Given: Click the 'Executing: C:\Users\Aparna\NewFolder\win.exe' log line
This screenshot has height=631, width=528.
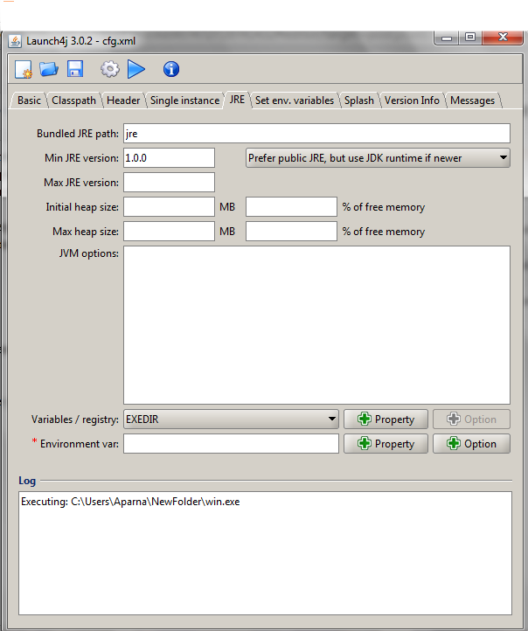Looking at the screenshot, I should click(x=130, y=502).
